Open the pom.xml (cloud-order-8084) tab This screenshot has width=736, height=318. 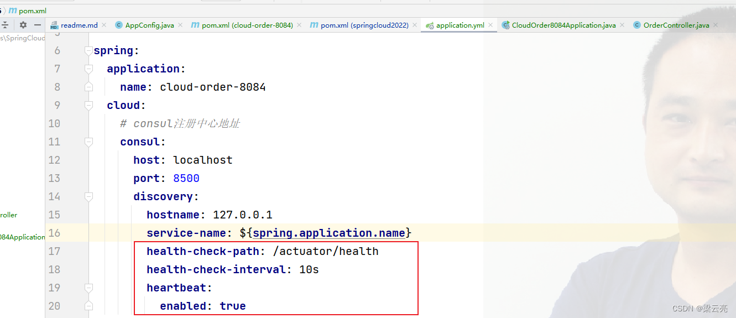pos(247,25)
